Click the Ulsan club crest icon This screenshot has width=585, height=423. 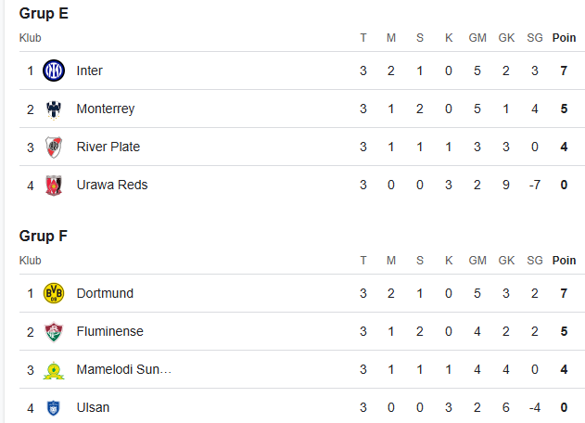pyautogui.click(x=54, y=407)
